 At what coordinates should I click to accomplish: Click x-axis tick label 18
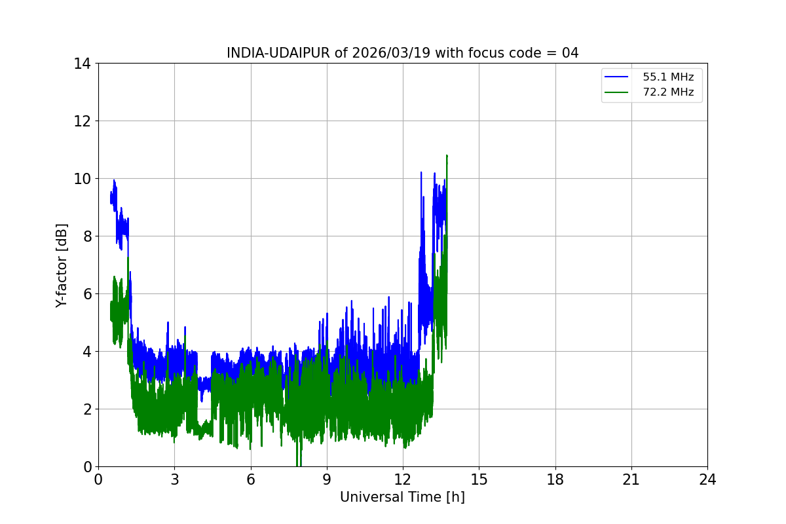555,479
